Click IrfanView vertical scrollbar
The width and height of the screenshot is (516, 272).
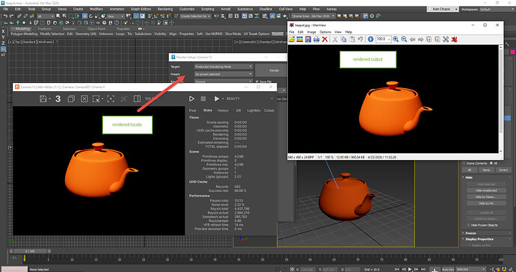coord(501,99)
